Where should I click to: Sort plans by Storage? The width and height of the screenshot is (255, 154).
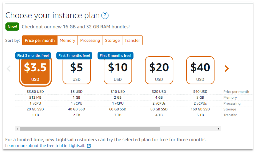[112, 40]
